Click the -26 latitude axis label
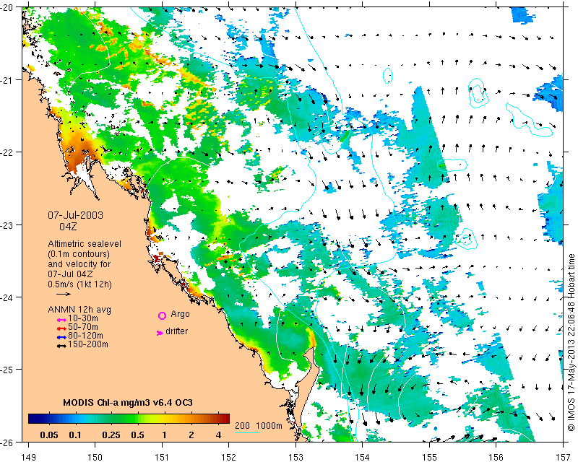 tap(7, 442)
